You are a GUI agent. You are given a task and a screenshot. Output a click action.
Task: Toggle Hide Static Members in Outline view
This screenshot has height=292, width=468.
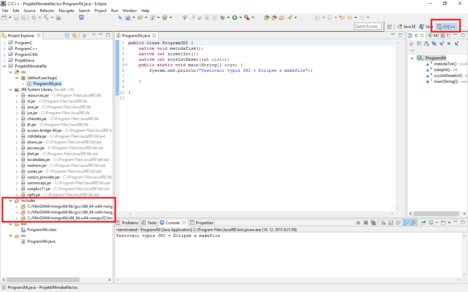coord(441,43)
